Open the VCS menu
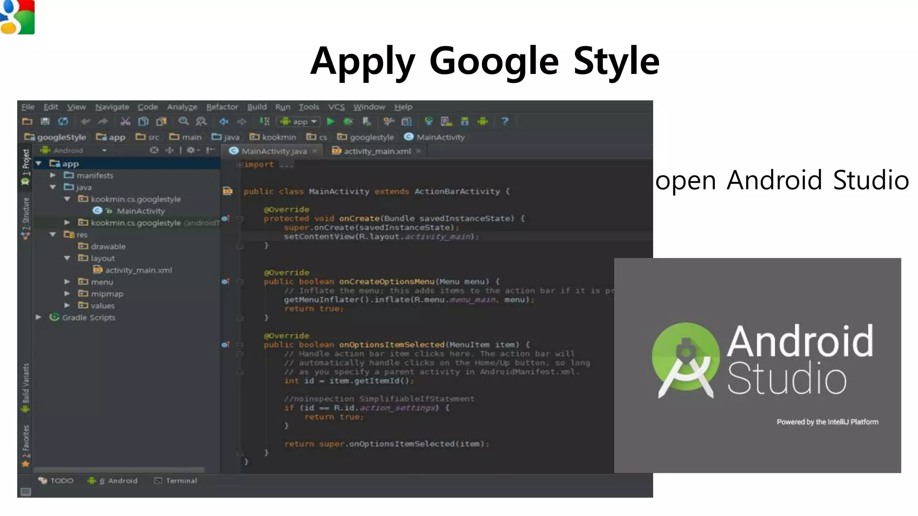This screenshot has height=516, width=918. pos(336,107)
